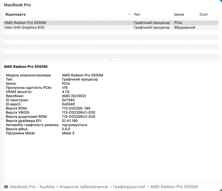Click the MacBook Pro laptop icon in path bar

pyautogui.click(x=6, y=187)
